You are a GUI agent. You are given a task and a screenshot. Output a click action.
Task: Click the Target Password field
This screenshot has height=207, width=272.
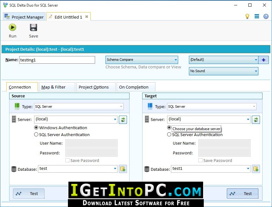[x=224, y=153]
